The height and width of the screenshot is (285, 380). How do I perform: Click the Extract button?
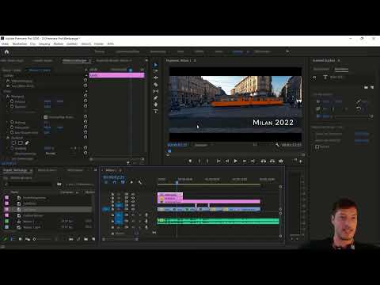pyautogui.click(x=272, y=161)
